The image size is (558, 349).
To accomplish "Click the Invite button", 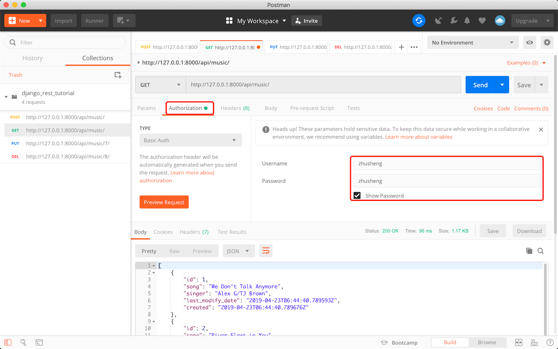I will pyautogui.click(x=306, y=21).
